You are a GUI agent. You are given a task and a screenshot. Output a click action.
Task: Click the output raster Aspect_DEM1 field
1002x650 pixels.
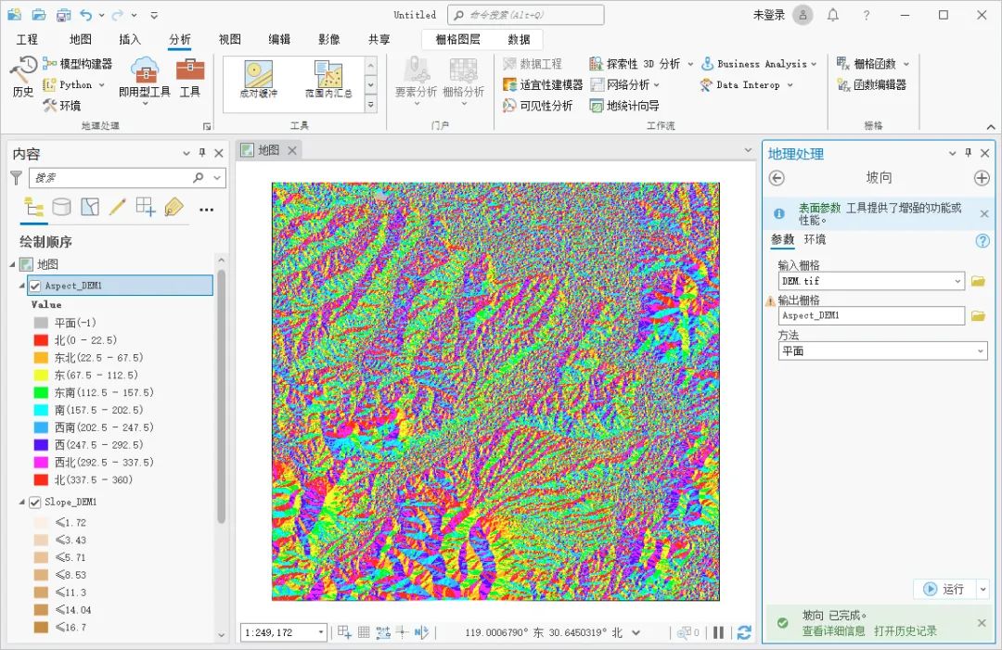click(871, 315)
